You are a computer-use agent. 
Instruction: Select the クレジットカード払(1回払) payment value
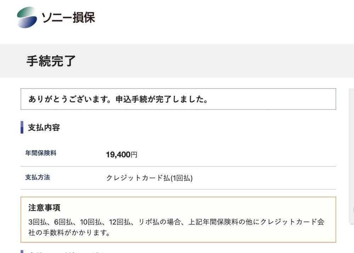coord(149,178)
